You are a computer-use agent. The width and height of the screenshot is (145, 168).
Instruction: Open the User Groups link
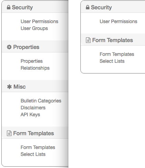(34, 28)
